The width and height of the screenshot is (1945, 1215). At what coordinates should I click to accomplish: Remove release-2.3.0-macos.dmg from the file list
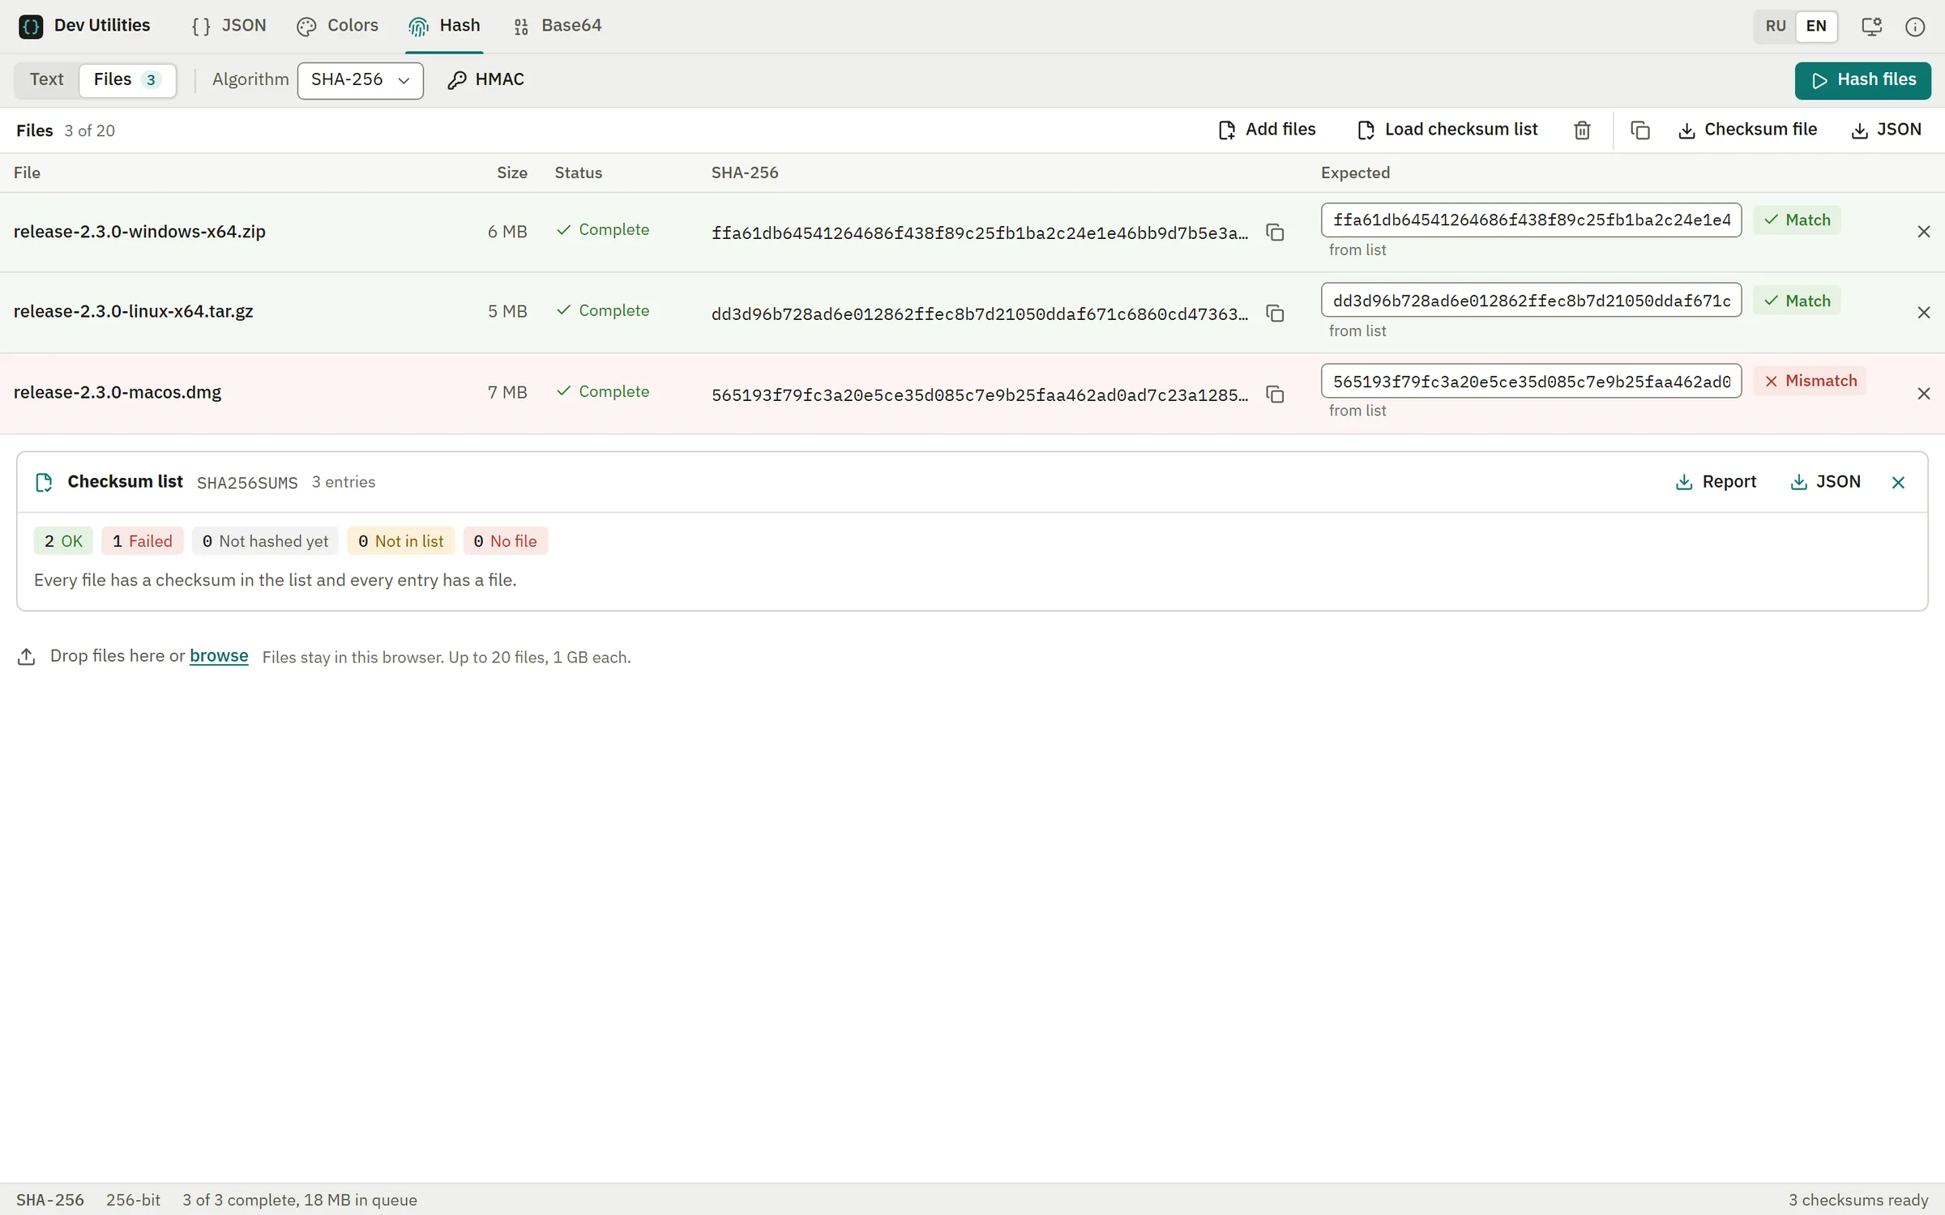1923,394
